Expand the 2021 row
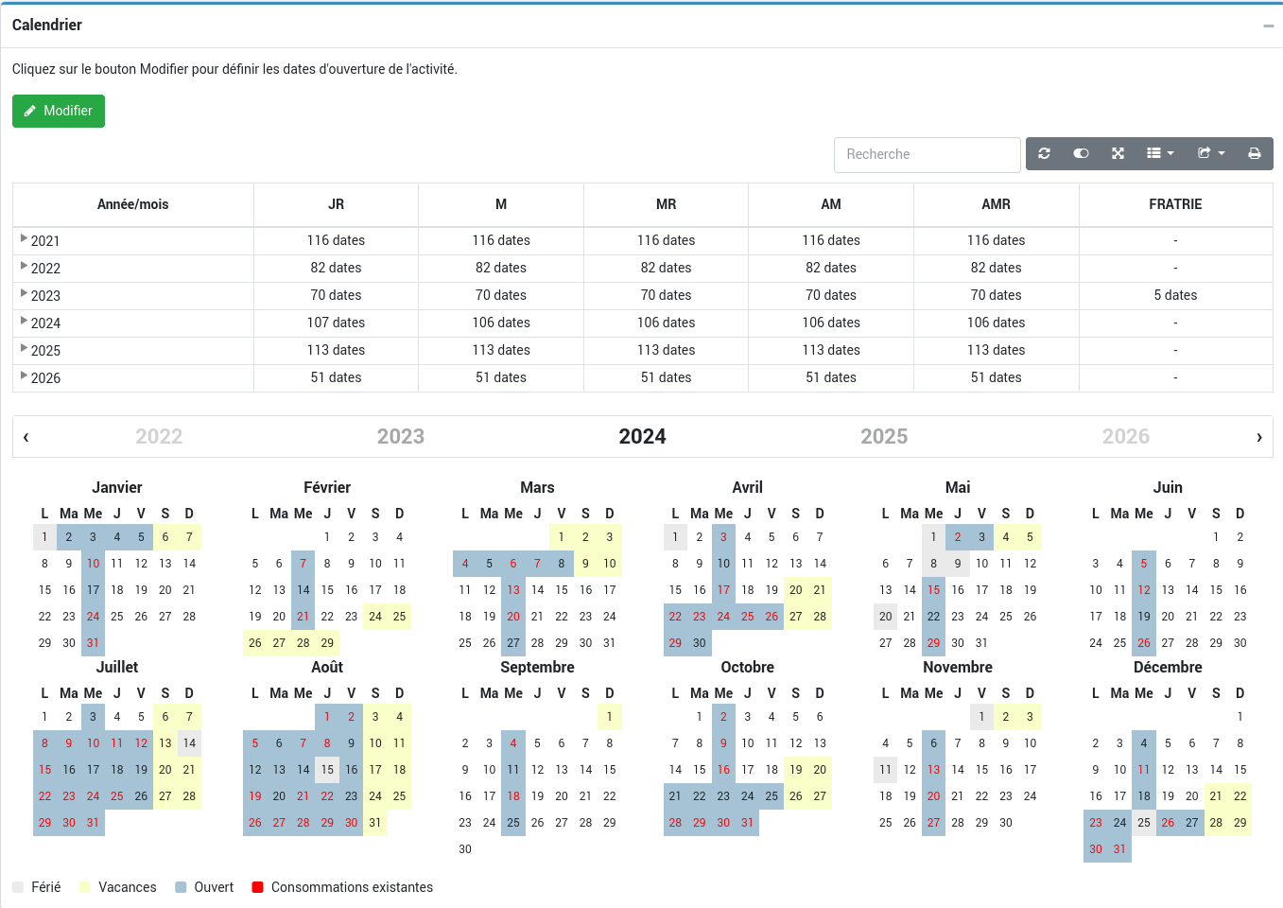This screenshot has height=908, width=1283. point(24,239)
